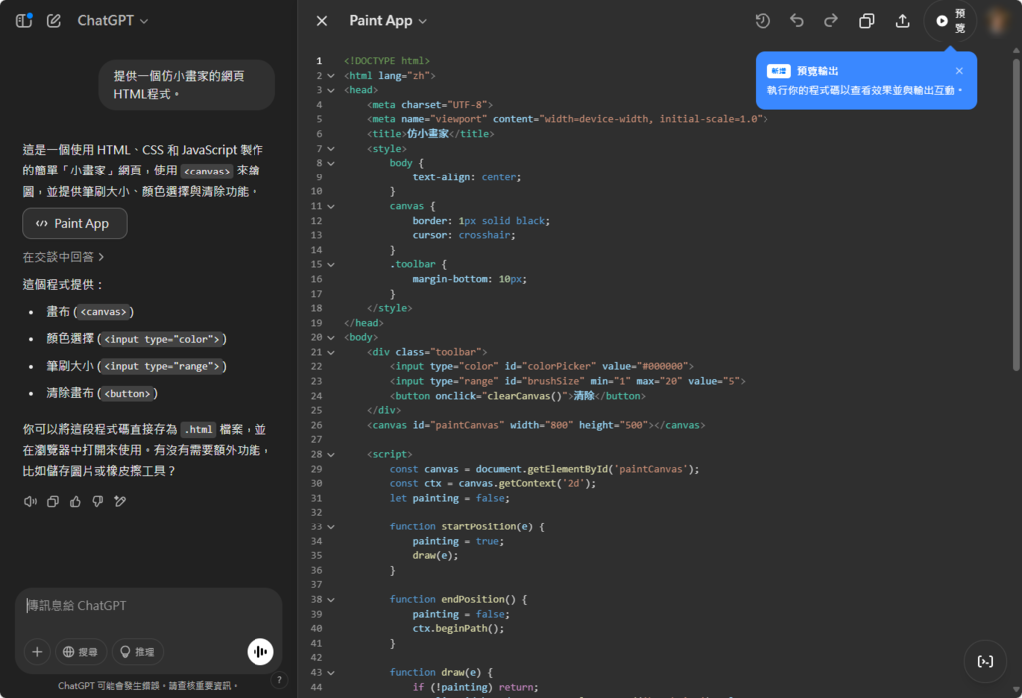Click the brushSize range input code line
Screen dimensions: 1022x698
567,381
